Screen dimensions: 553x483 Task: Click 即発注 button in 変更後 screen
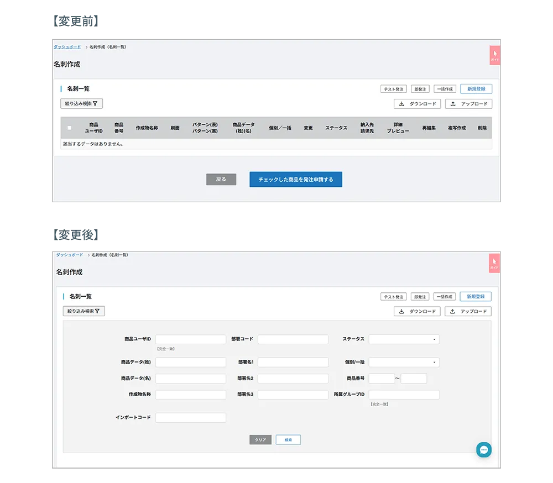tap(420, 297)
